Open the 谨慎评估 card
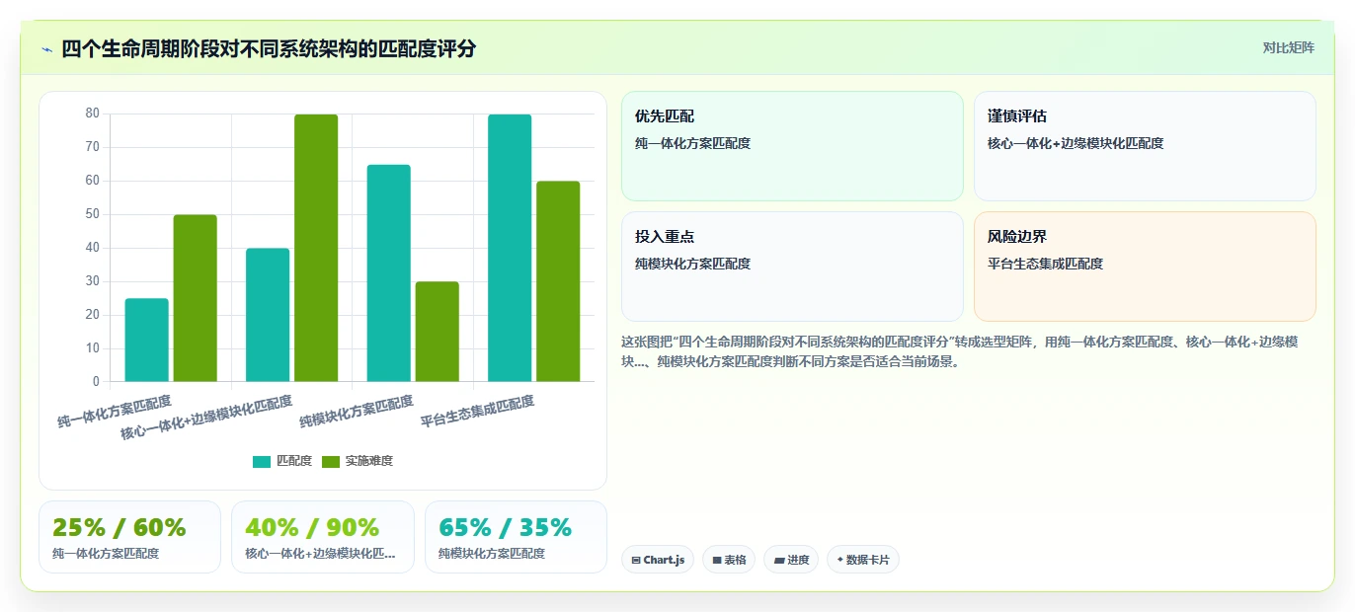This screenshot has height=612, width=1355. [1145, 146]
